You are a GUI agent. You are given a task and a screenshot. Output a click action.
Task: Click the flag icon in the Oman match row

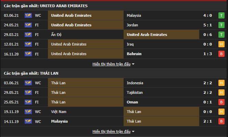point(28,102)
